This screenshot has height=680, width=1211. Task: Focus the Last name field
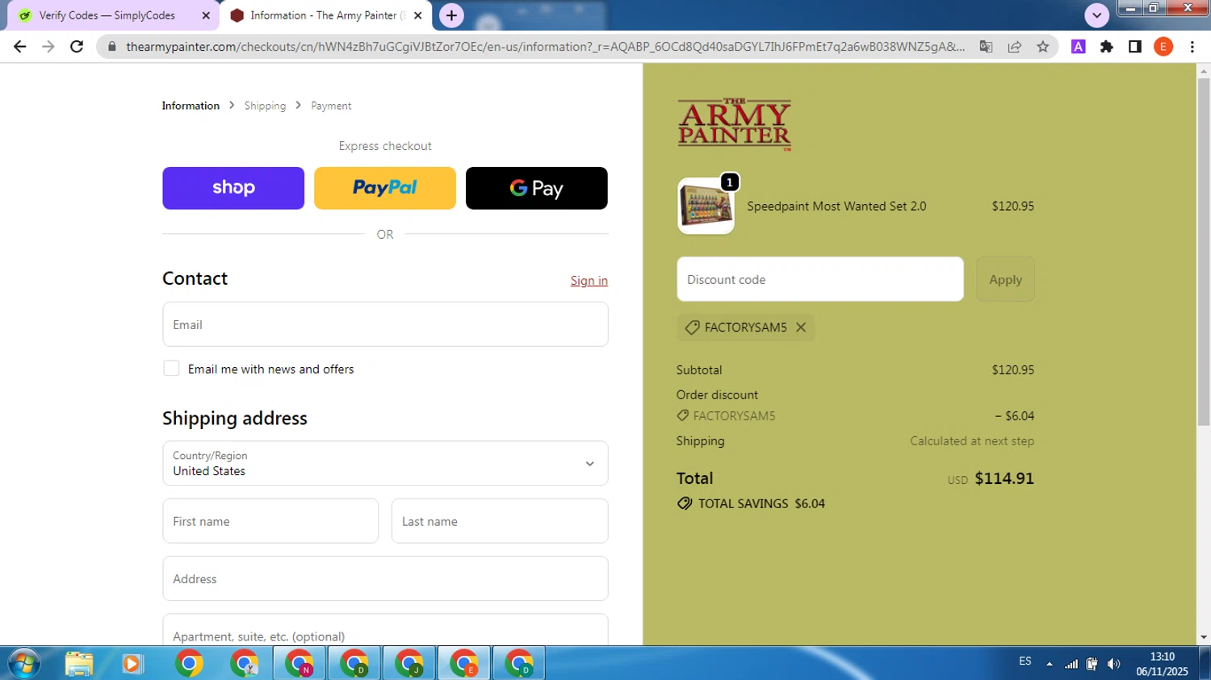pos(500,521)
